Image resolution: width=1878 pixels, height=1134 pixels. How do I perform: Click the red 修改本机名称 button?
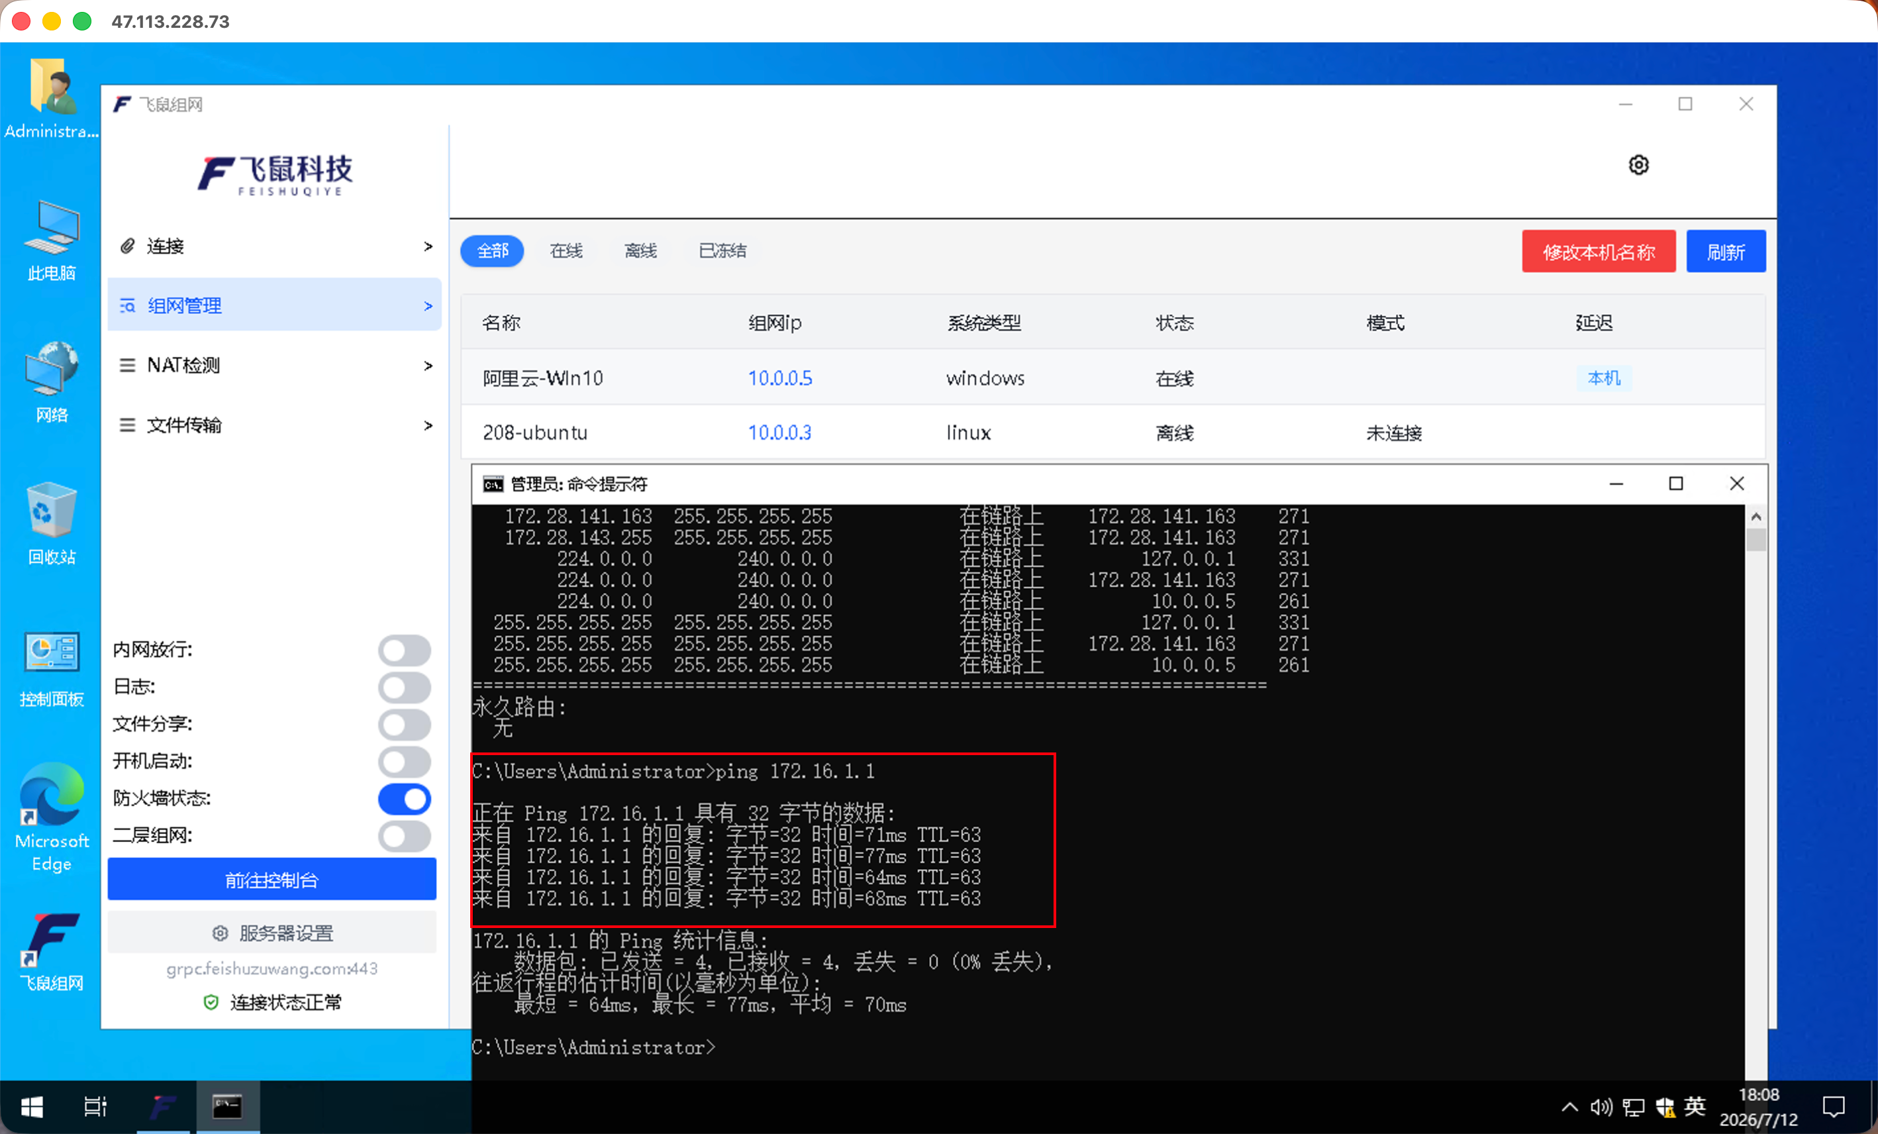point(1599,252)
